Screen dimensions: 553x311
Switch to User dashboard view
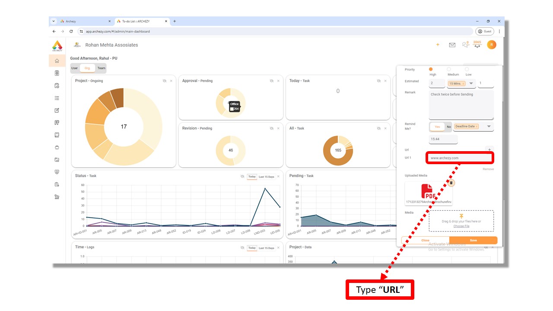(75, 68)
